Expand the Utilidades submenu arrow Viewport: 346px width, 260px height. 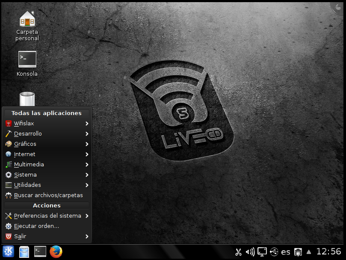coord(87,185)
